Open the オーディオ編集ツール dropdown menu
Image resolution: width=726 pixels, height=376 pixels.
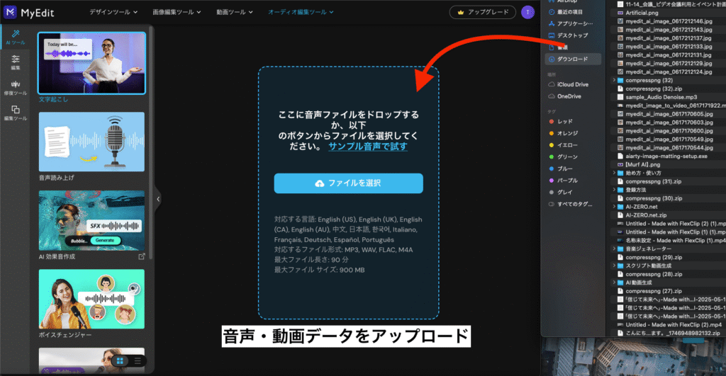point(301,12)
